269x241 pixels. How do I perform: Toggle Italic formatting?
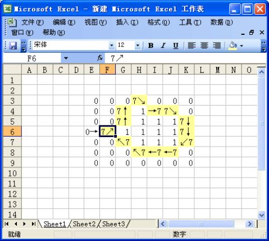163,46
